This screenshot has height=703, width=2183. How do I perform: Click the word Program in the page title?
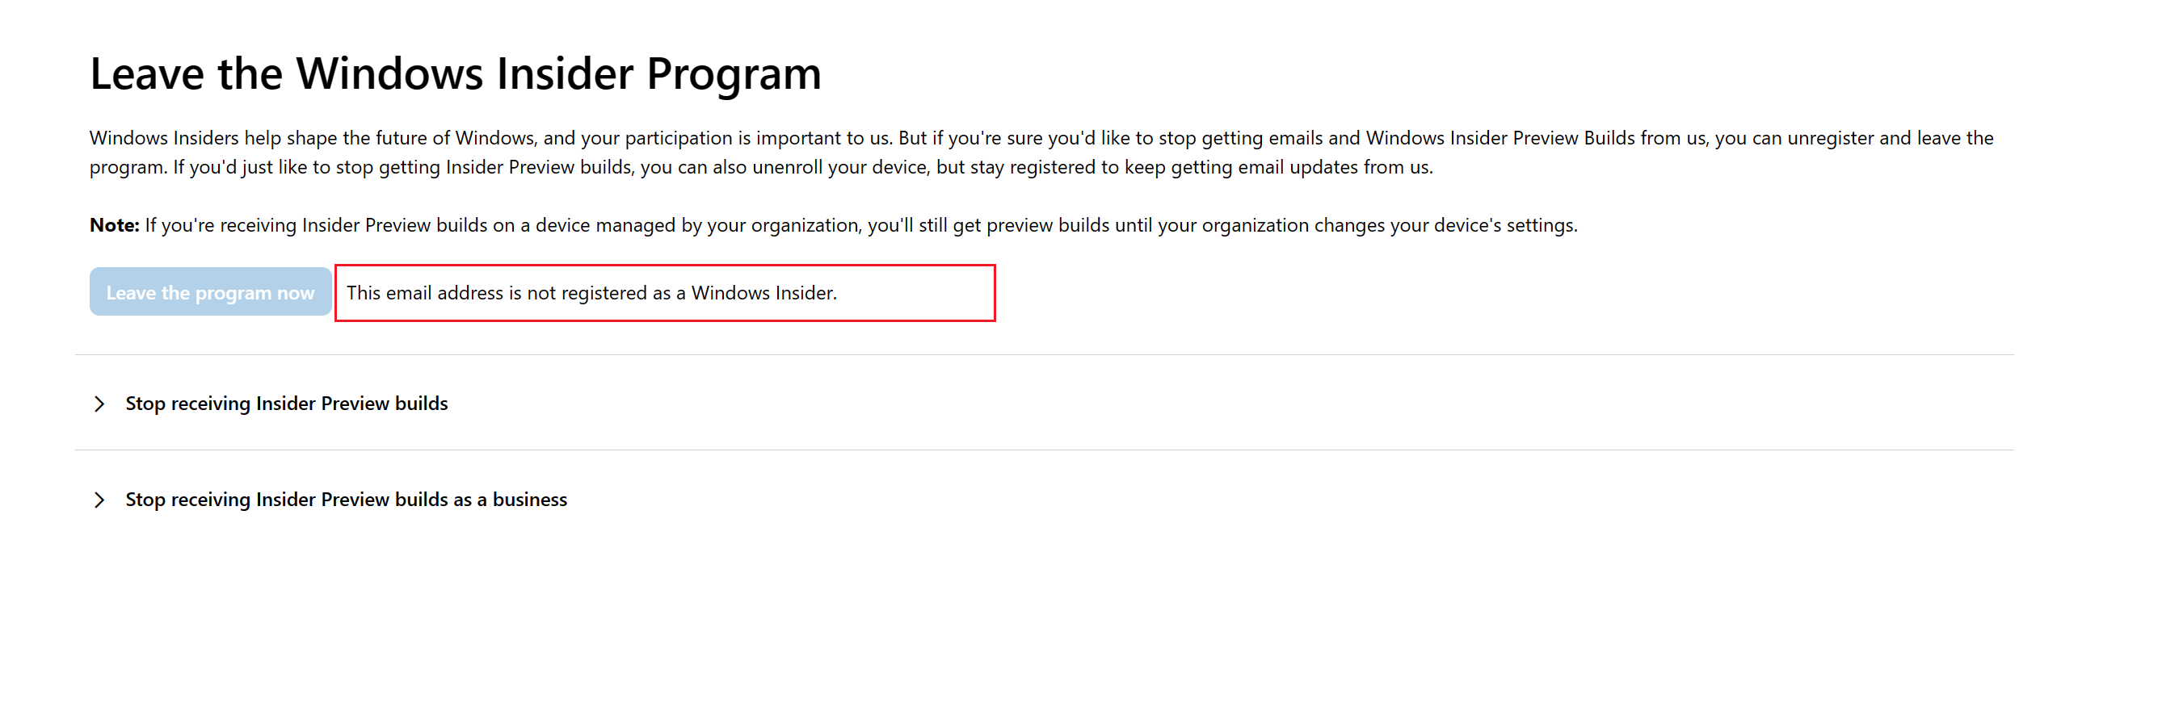pyautogui.click(x=734, y=73)
